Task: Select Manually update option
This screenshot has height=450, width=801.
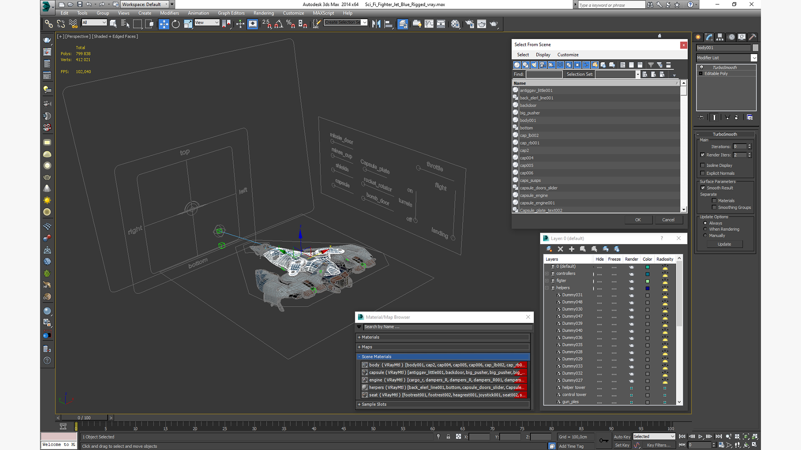Action: coord(705,235)
